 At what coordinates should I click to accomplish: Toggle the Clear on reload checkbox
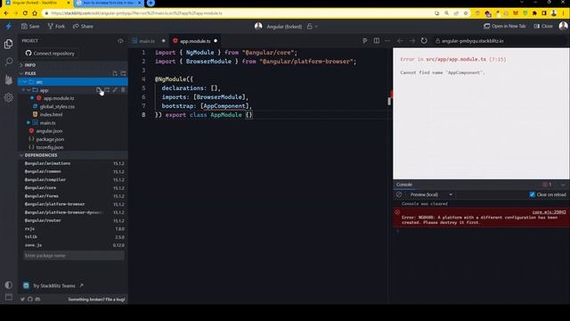(532, 194)
